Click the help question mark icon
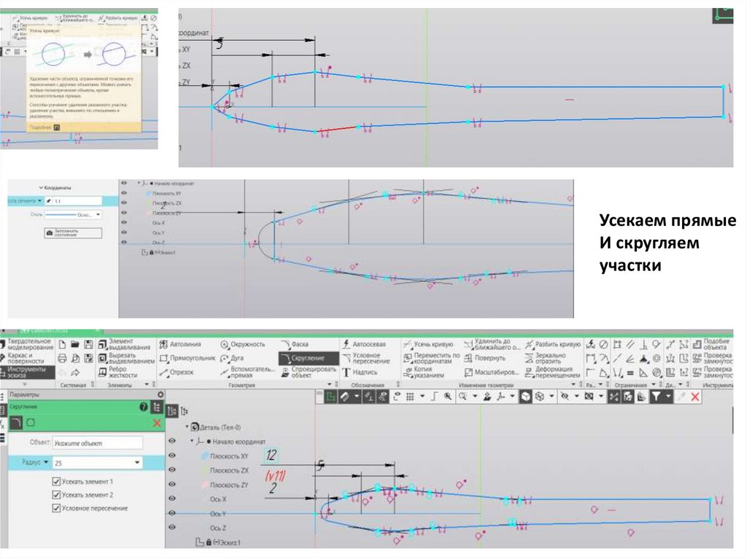The width and height of the screenshot is (747, 559). (x=144, y=407)
